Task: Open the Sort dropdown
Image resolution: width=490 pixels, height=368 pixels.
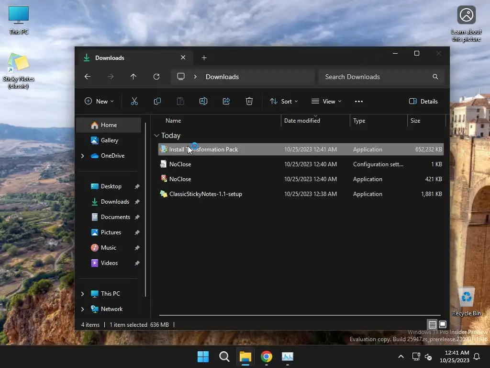Action: coord(284,102)
